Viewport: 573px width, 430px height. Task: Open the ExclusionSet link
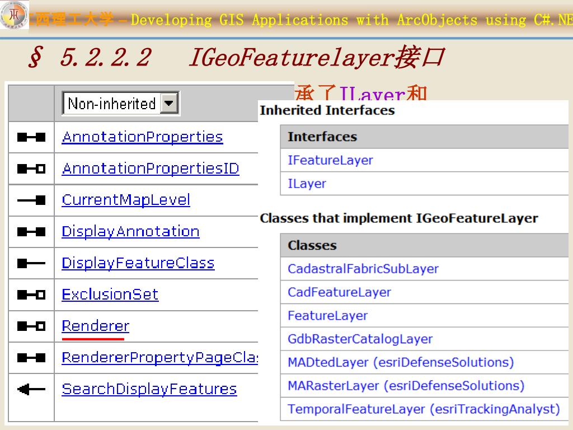coord(110,295)
